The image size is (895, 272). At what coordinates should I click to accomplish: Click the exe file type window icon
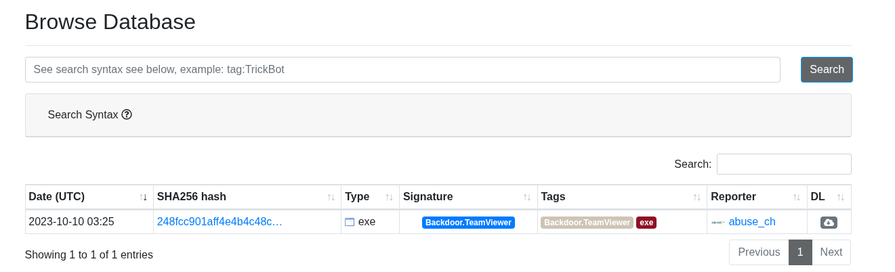coord(350,222)
